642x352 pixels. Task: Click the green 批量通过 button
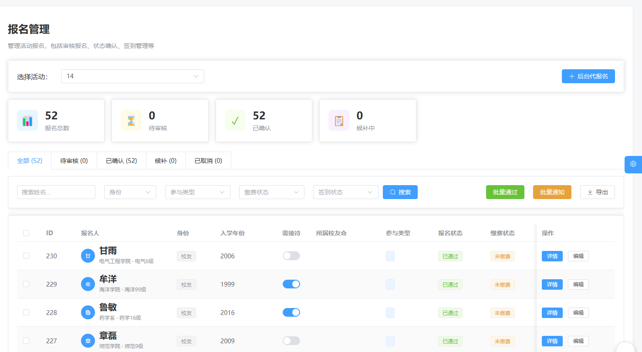point(505,192)
